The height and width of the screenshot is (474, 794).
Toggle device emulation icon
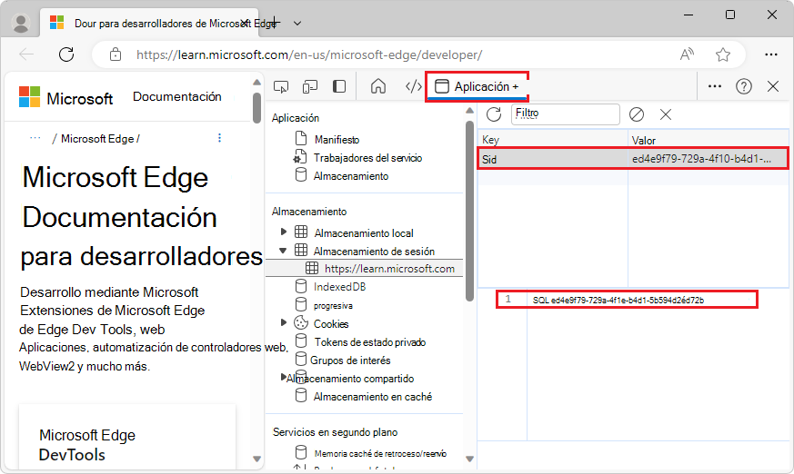[310, 87]
